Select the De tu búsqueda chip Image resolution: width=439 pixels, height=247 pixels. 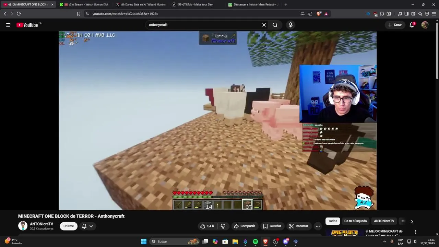tap(355, 221)
